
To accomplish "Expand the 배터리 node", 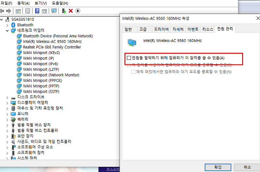I will click(7, 120).
